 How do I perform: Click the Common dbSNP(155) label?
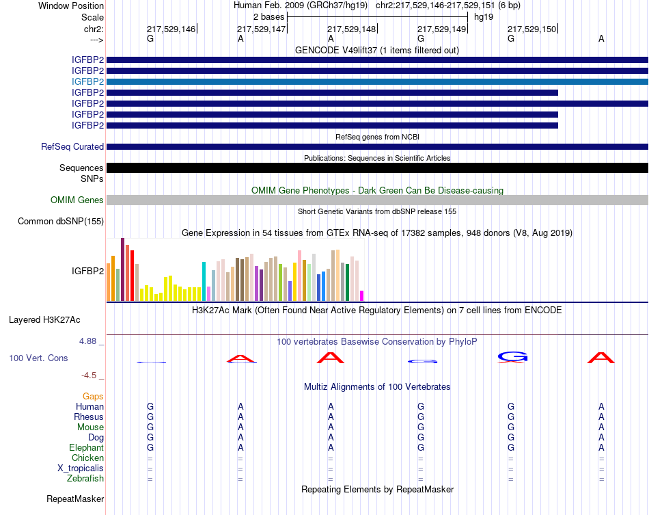(x=60, y=221)
